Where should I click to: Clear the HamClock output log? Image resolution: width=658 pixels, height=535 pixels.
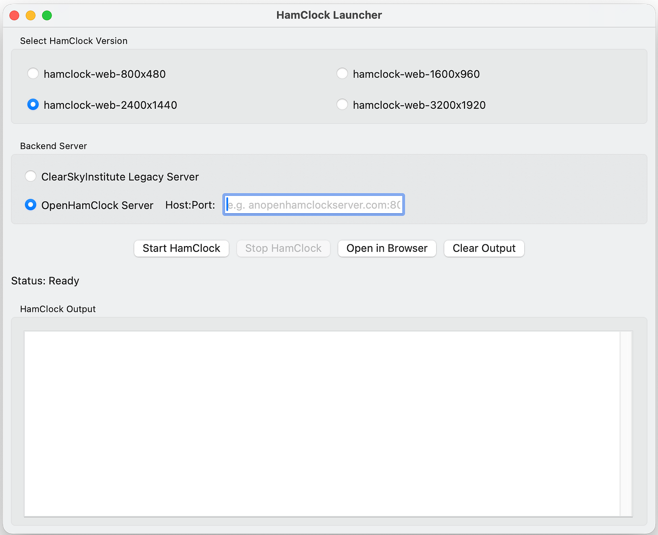[x=484, y=248]
